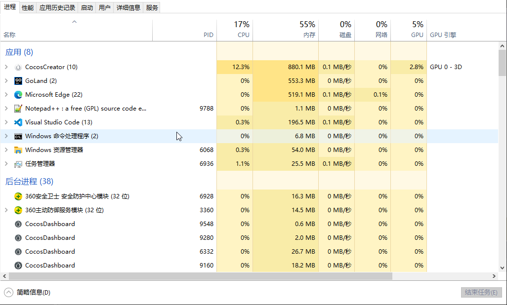Click the CocosCreator app icon
The height and width of the screenshot is (305, 507).
pyautogui.click(x=18, y=67)
